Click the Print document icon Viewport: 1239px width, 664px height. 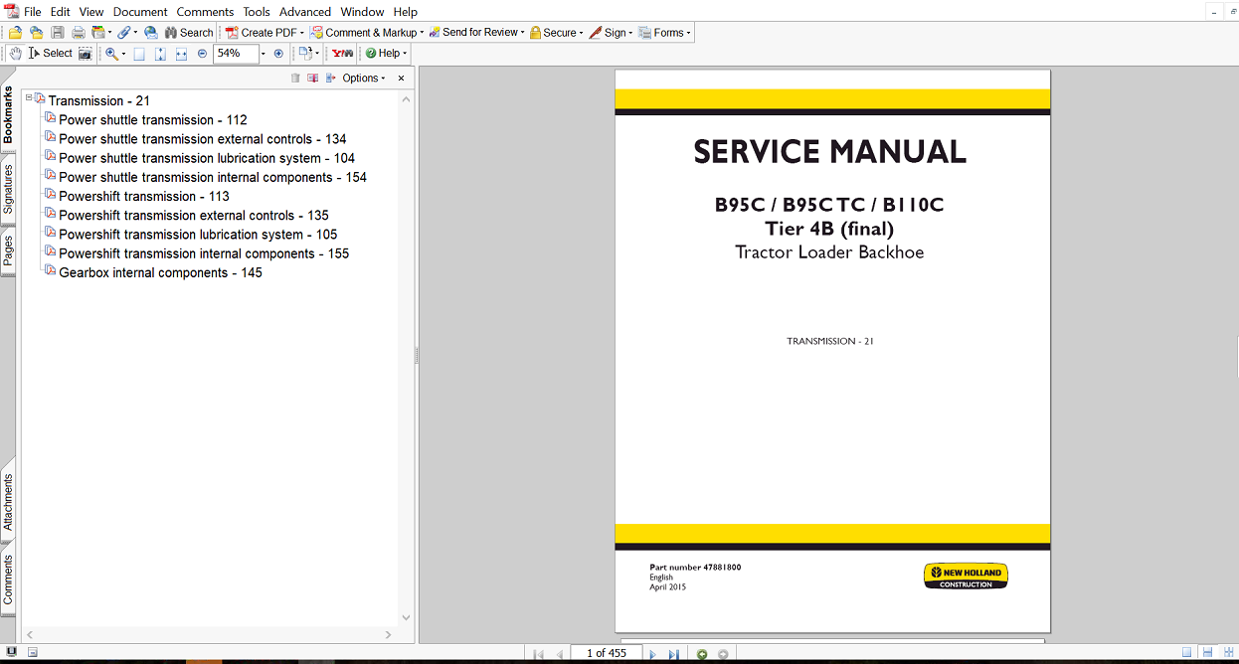(77, 32)
